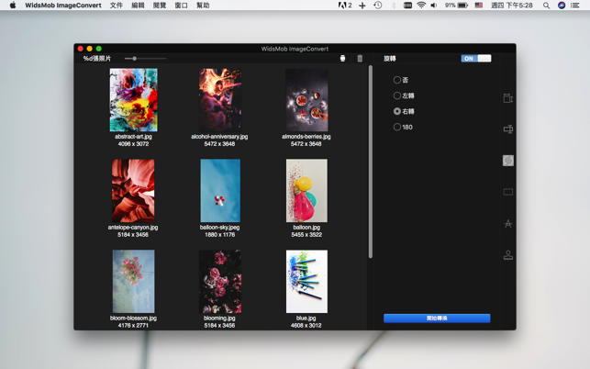
Task: Select the blooming.jpg thumbnail
Action: tap(220, 281)
